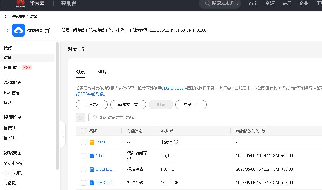Open the libEGL.dll object link

(104, 183)
